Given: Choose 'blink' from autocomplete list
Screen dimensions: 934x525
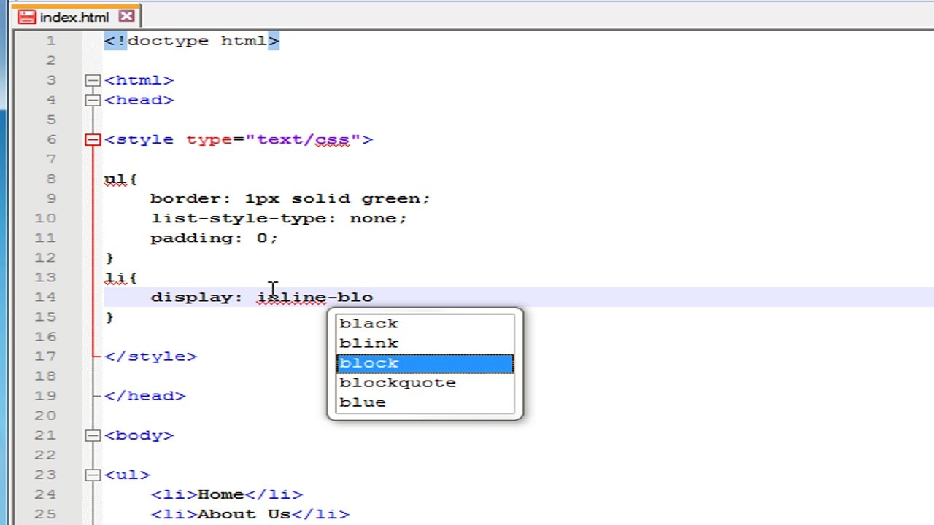Looking at the screenshot, I should coord(425,343).
